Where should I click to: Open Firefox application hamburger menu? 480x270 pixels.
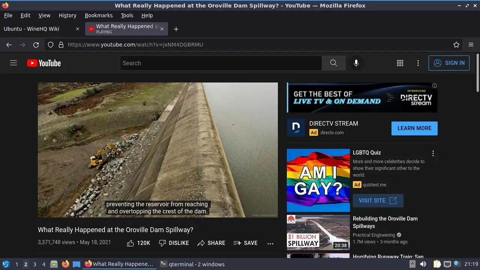(x=471, y=45)
